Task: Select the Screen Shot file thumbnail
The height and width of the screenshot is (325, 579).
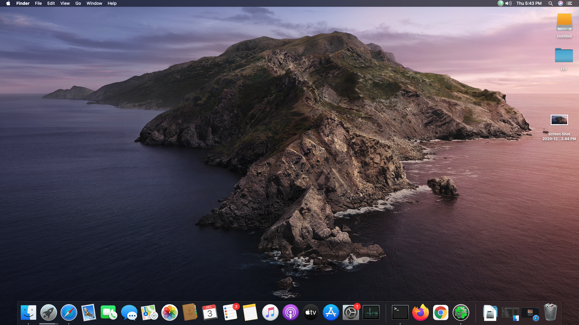Action: click(x=559, y=120)
